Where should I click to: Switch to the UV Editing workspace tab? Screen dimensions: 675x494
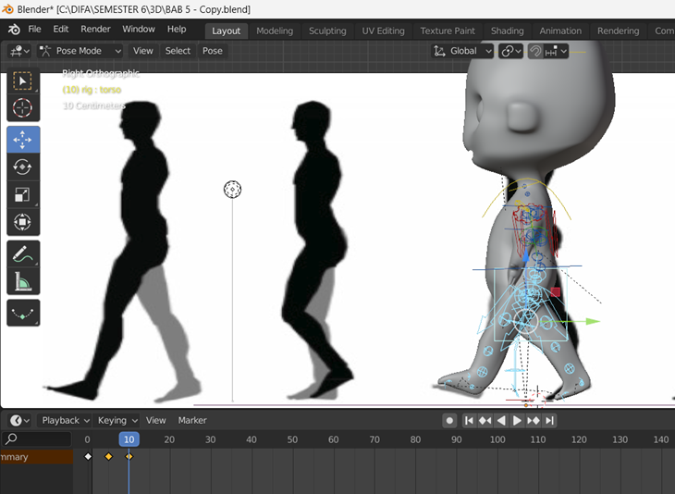click(x=383, y=31)
